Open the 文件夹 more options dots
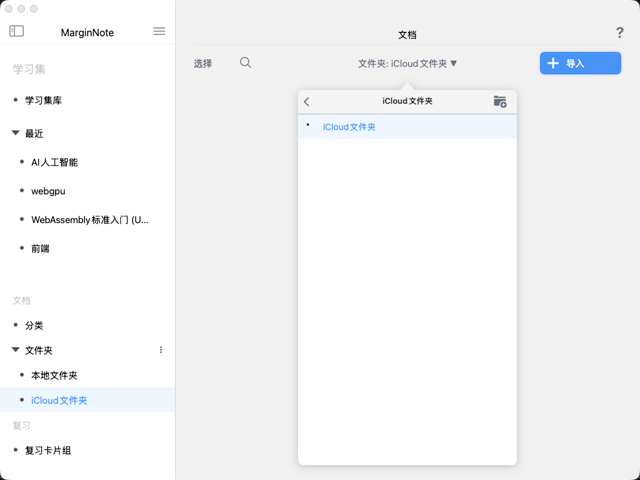 (161, 350)
